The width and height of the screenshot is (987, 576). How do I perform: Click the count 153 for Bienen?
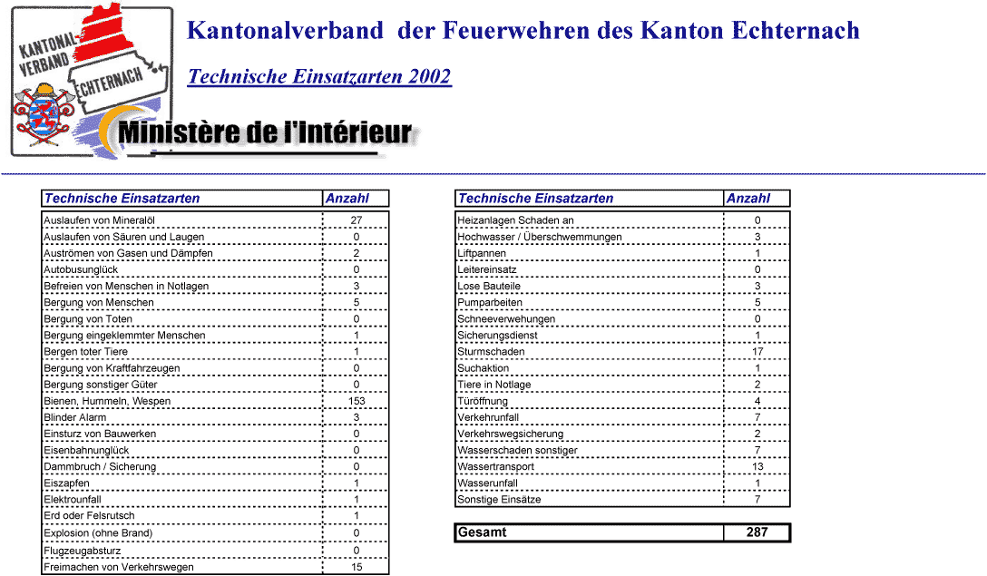coord(357,401)
